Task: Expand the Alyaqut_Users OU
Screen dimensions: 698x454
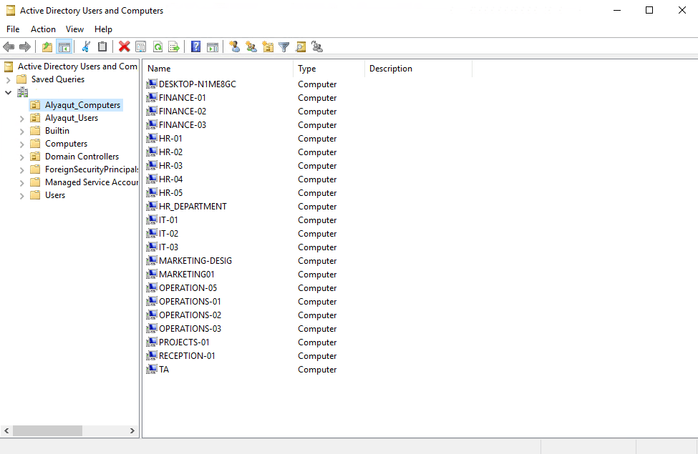Action: pos(21,119)
